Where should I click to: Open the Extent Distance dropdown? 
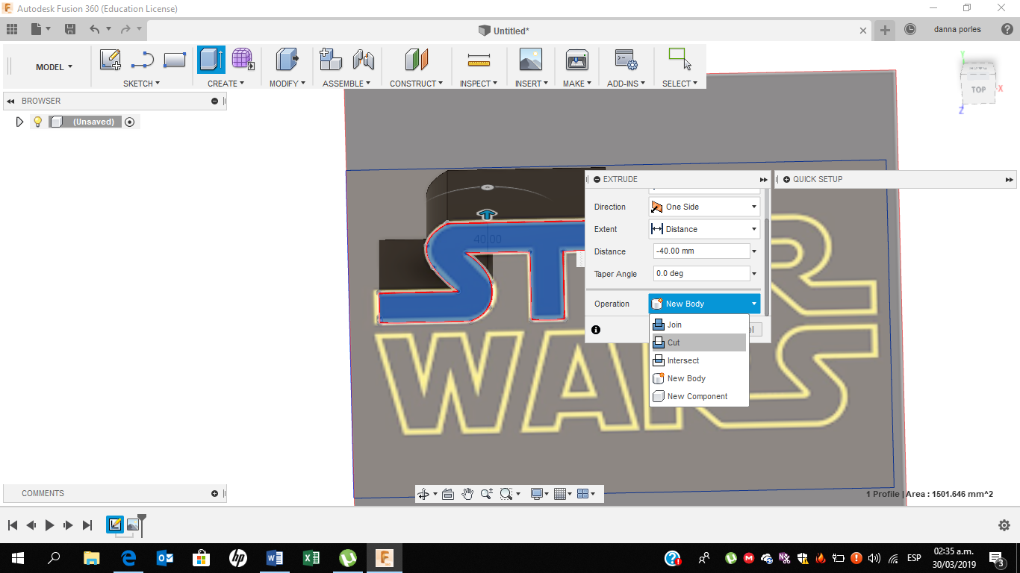tap(704, 229)
